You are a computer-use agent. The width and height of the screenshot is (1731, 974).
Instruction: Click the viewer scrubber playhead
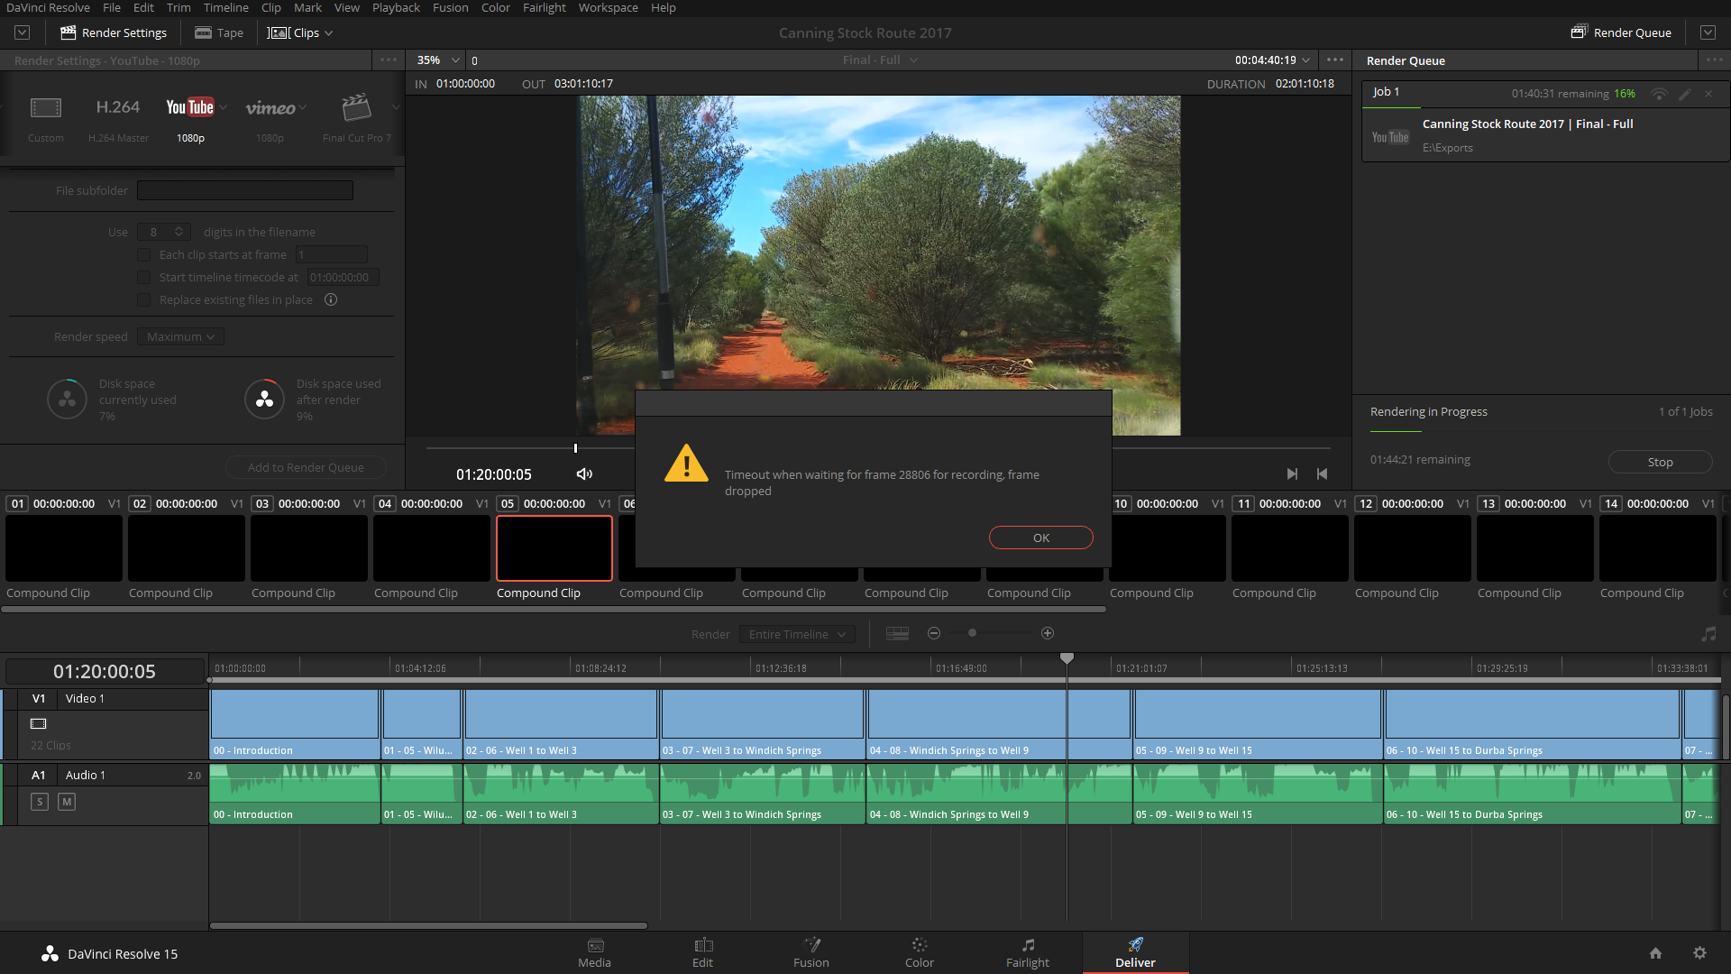(575, 448)
